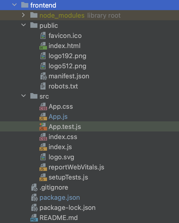The image size is (179, 223).
Task: Click the ignore-file icon next to .gitignore
Action: (x=34, y=187)
